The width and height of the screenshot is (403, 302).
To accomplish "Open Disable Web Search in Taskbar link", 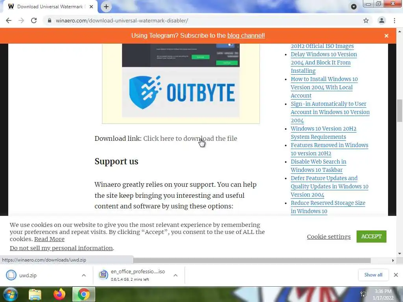I will (318, 166).
